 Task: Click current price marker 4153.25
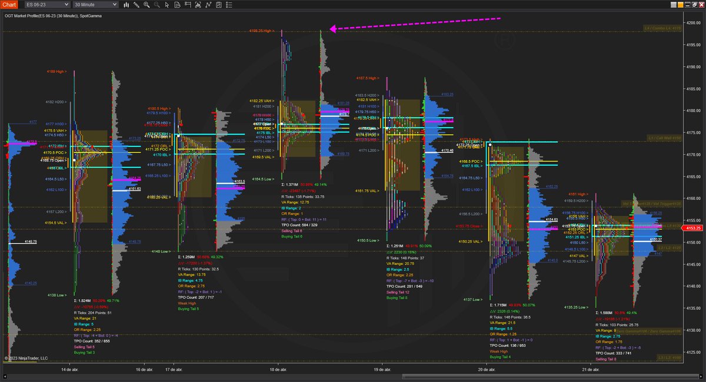click(x=694, y=228)
